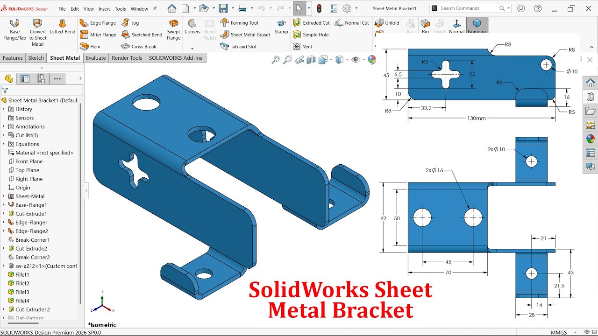Open the FeatureManager design tree tab
The height and width of the screenshot is (336, 598).
point(9,79)
